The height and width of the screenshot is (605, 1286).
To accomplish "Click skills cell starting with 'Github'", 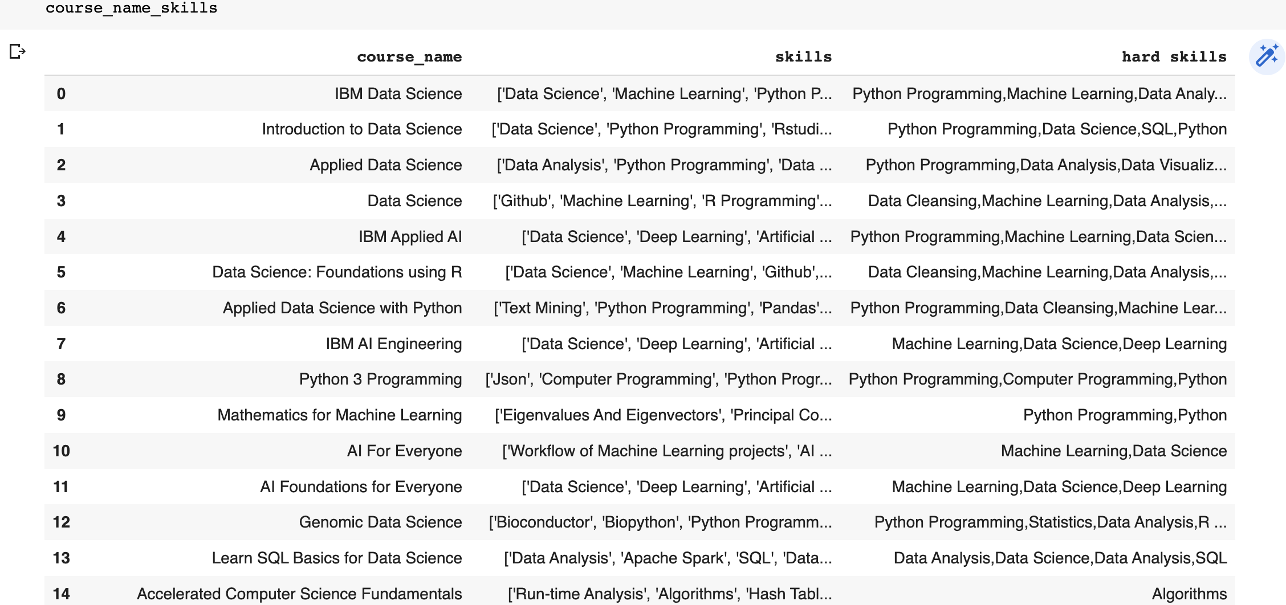I will pyautogui.click(x=662, y=201).
